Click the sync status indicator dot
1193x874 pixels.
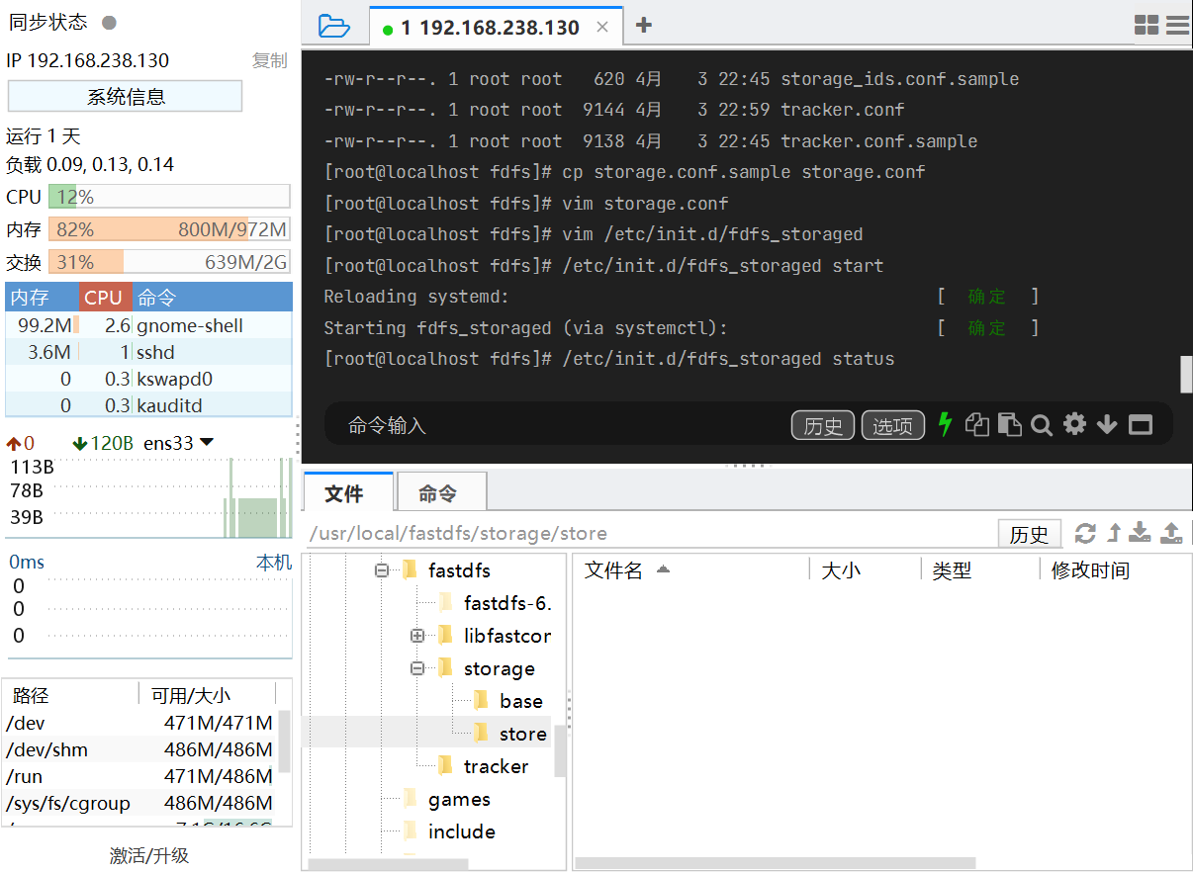[109, 22]
